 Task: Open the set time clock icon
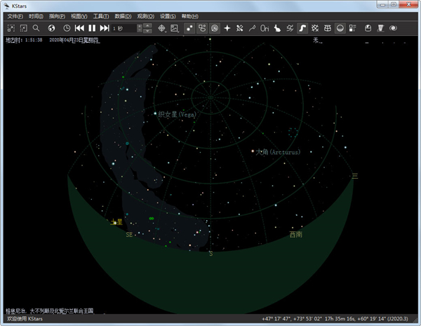67,28
